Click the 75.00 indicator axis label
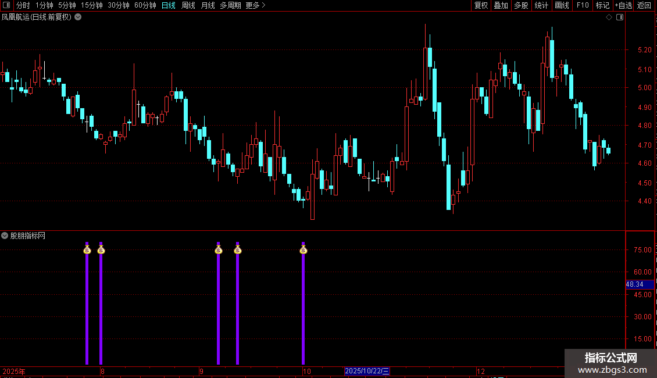Screen dimensions: 657x378 coord(642,249)
